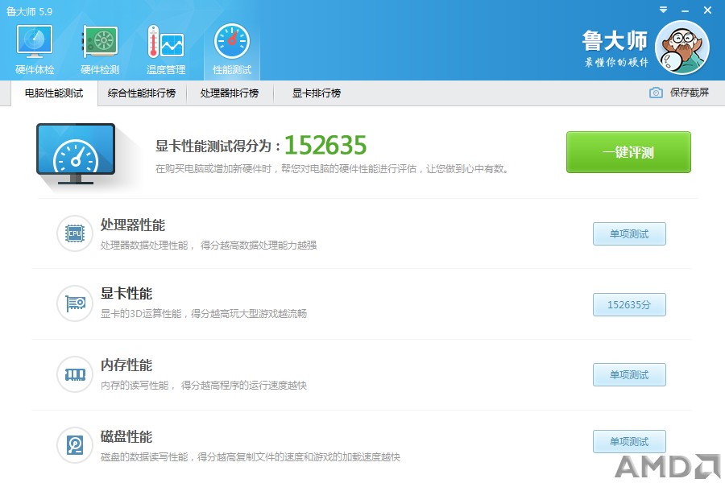725x483 pixels.
Task: Click the disk performance icon
Action: 75,445
